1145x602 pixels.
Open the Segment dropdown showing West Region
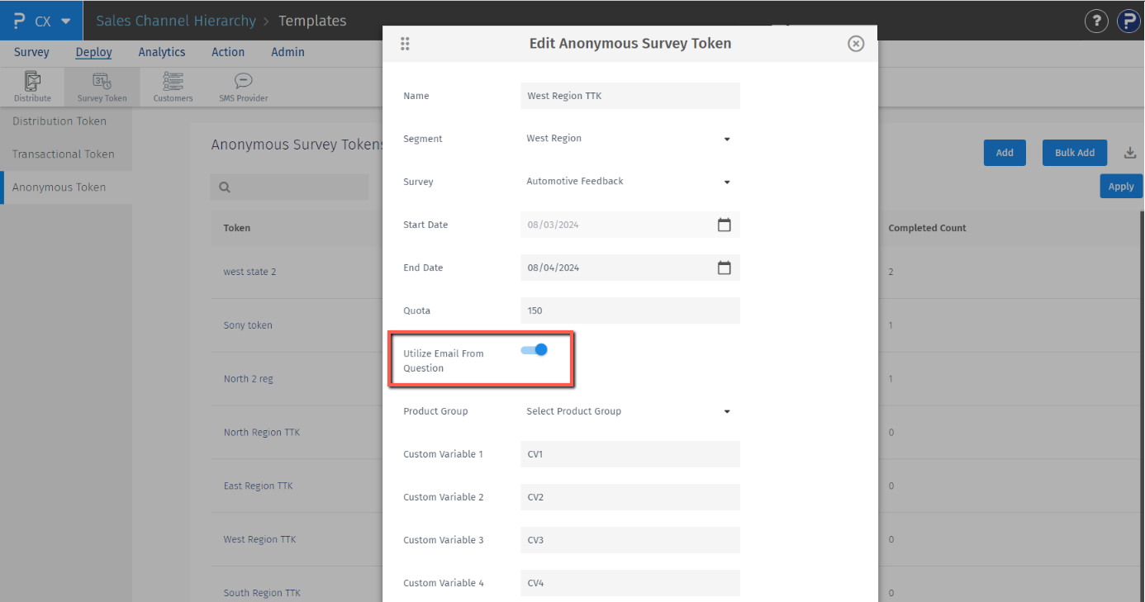(x=726, y=138)
